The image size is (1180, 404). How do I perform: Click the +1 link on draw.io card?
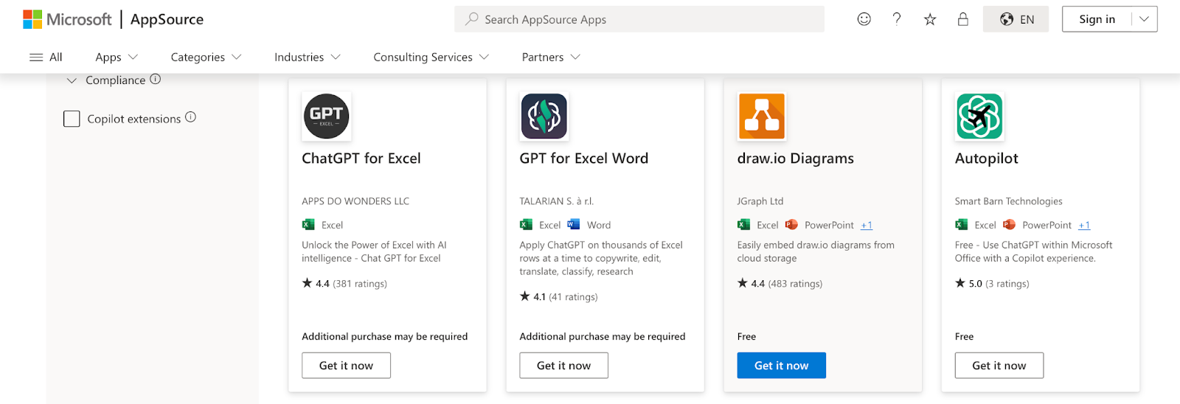pos(867,226)
